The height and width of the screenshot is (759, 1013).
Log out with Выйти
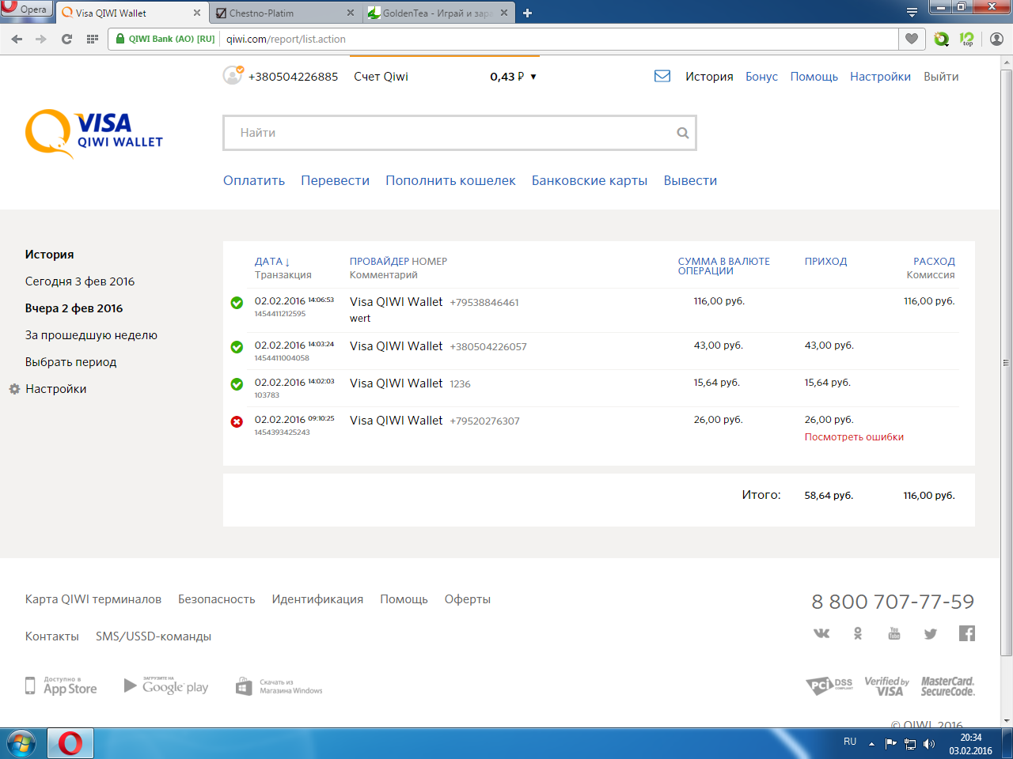click(x=941, y=77)
